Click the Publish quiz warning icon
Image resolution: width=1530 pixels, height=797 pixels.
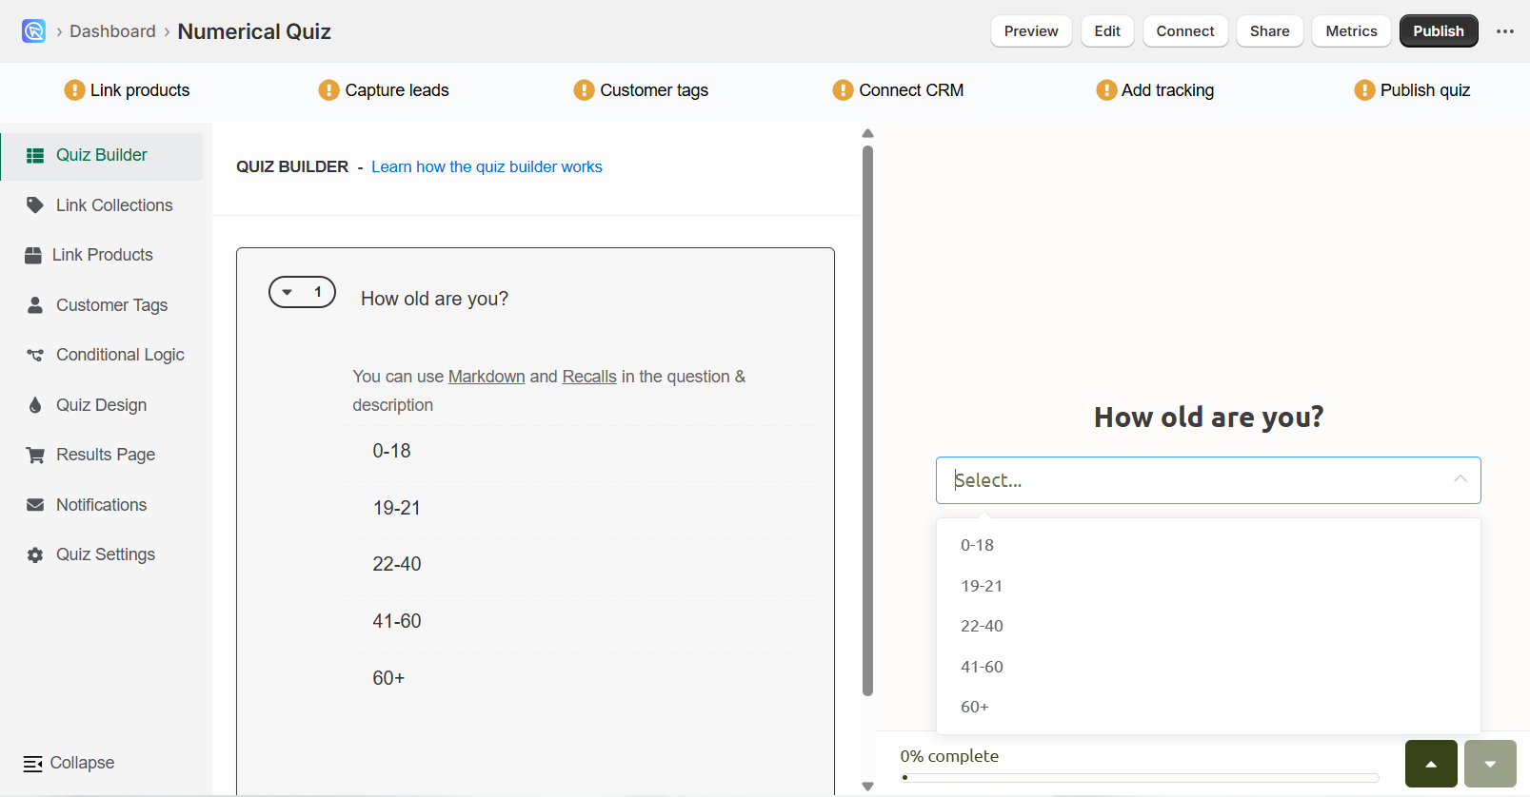[1364, 90]
